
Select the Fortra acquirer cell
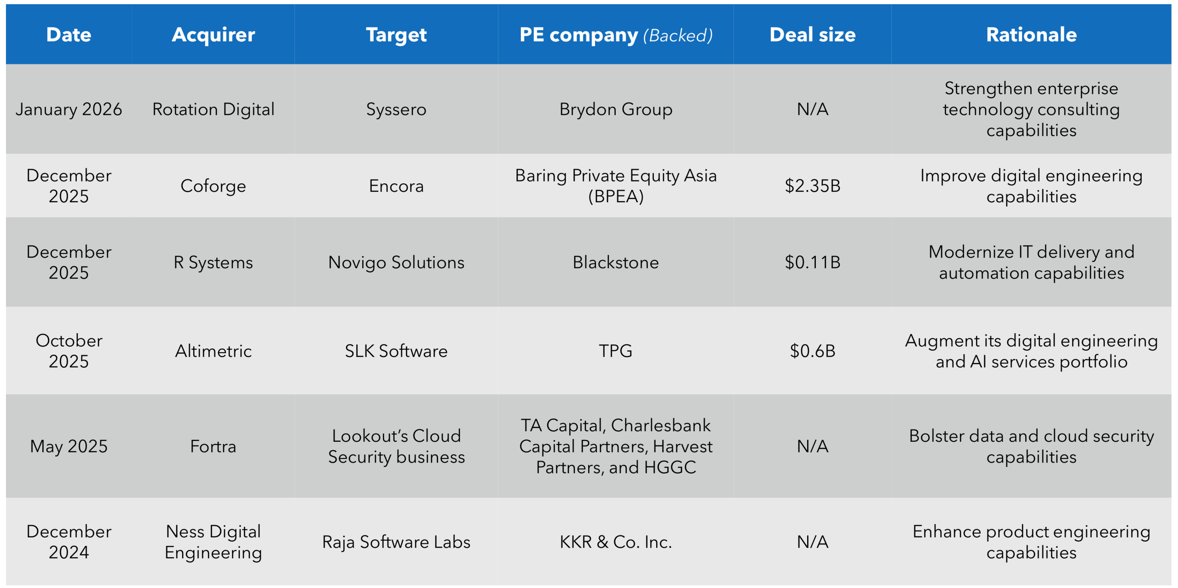213,446
